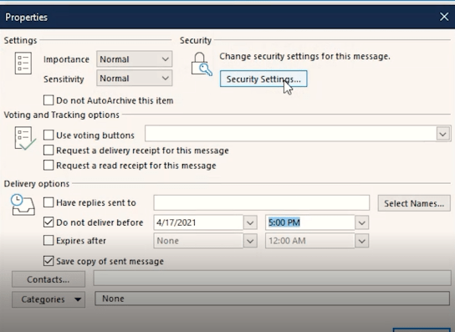Enable Do not AutoArchive this item

tap(49, 100)
